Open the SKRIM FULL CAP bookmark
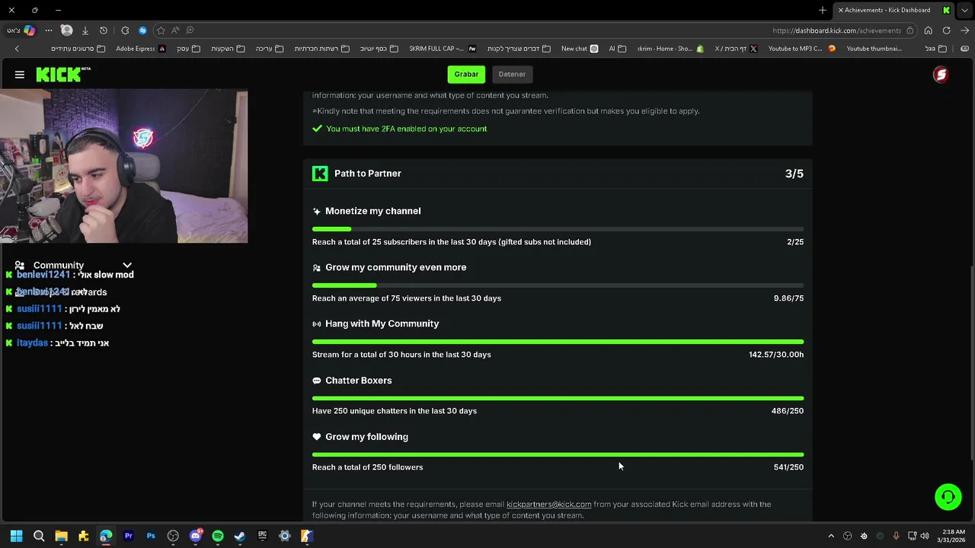 [x=443, y=49]
